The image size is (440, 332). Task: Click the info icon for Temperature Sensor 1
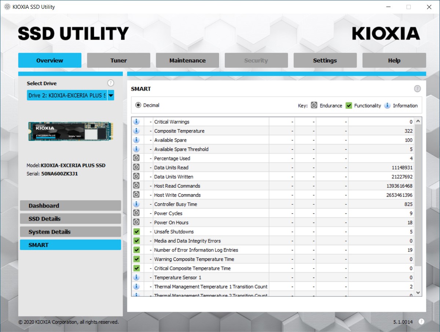pos(136,277)
